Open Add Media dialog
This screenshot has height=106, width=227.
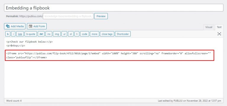click(x=15, y=26)
